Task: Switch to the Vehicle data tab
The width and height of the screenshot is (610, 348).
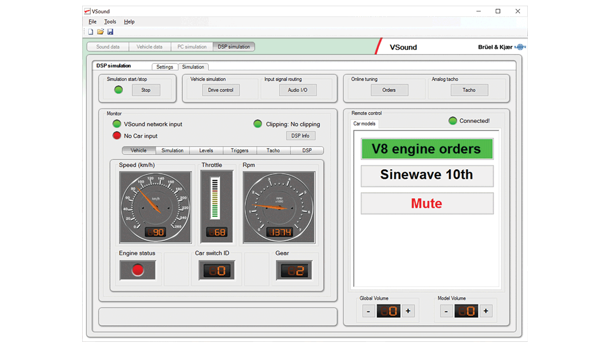Action: pyautogui.click(x=149, y=47)
